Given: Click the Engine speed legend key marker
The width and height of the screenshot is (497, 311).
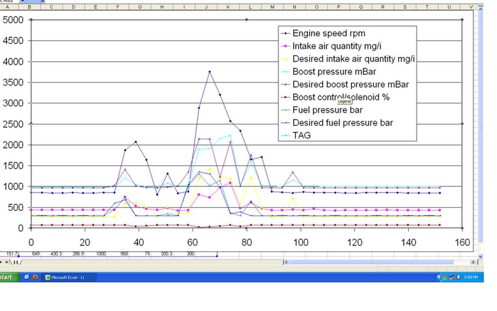Looking at the screenshot, I should tap(285, 34).
